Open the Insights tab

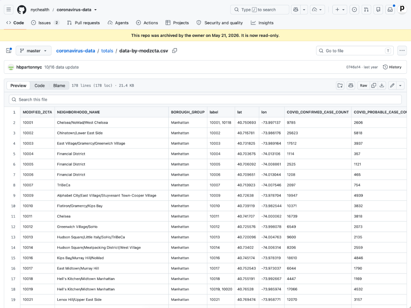262,23
